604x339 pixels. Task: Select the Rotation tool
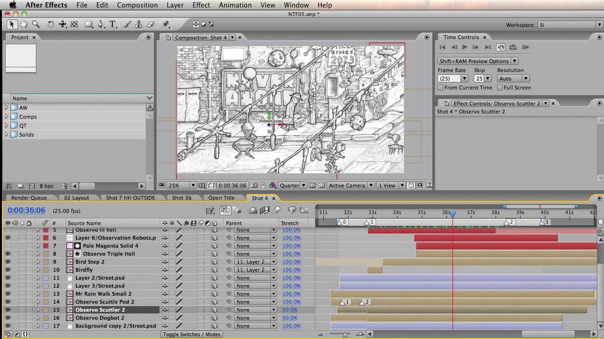(x=50, y=24)
